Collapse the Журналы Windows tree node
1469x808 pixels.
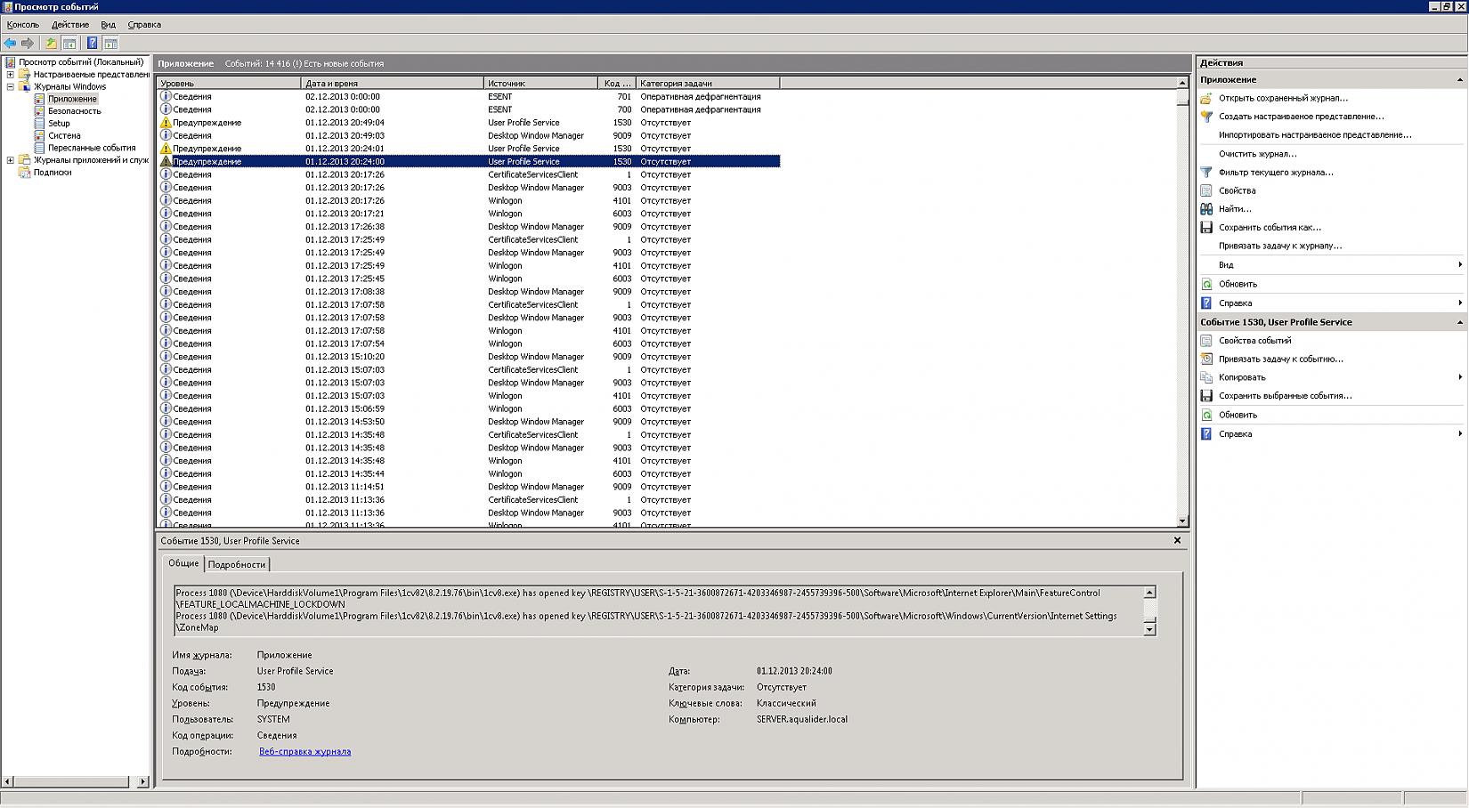[11, 87]
